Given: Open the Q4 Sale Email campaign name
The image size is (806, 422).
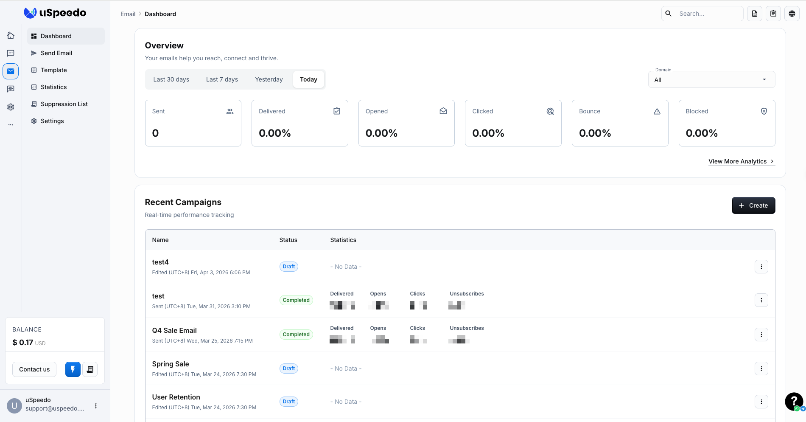Looking at the screenshot, I should pos(174,330).
